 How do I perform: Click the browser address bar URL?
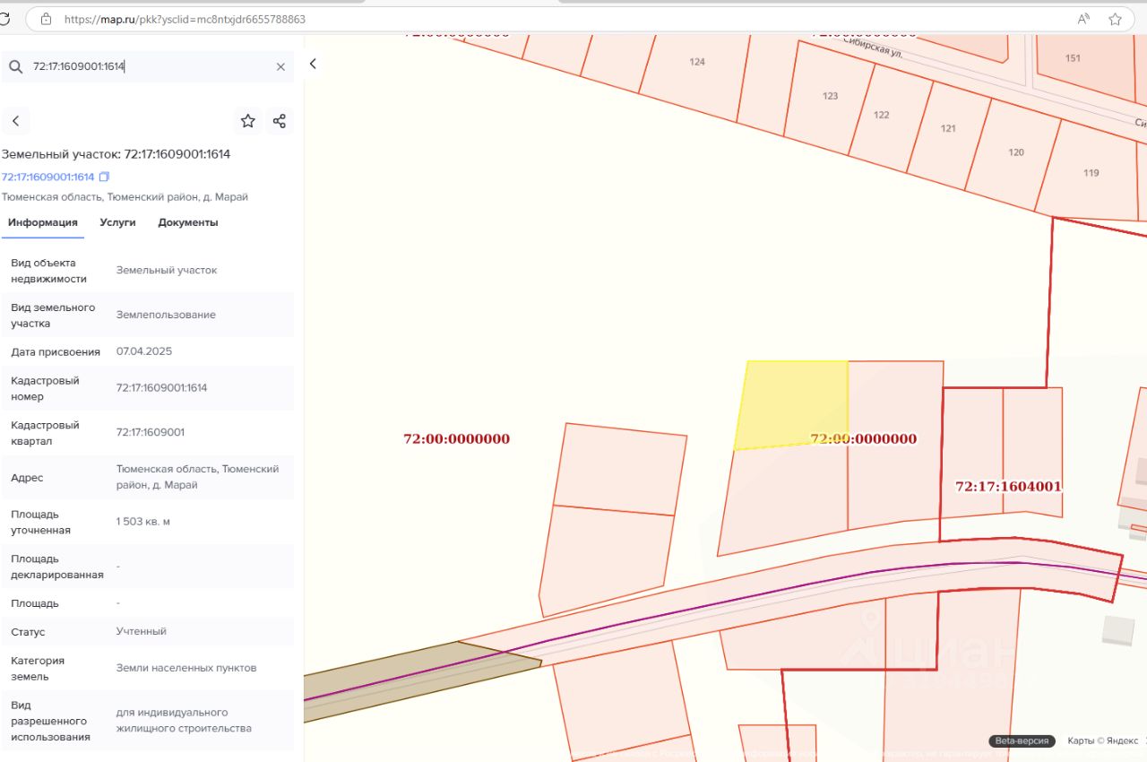(185, 19)
